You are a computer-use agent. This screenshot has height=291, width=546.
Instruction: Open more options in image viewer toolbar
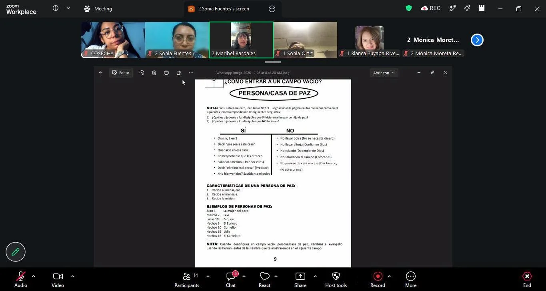pos(191,73)
